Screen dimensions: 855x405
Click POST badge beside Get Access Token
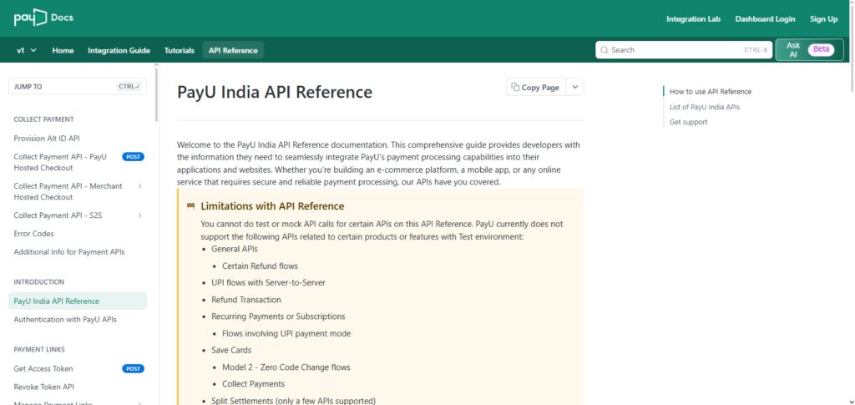[133, 369]
